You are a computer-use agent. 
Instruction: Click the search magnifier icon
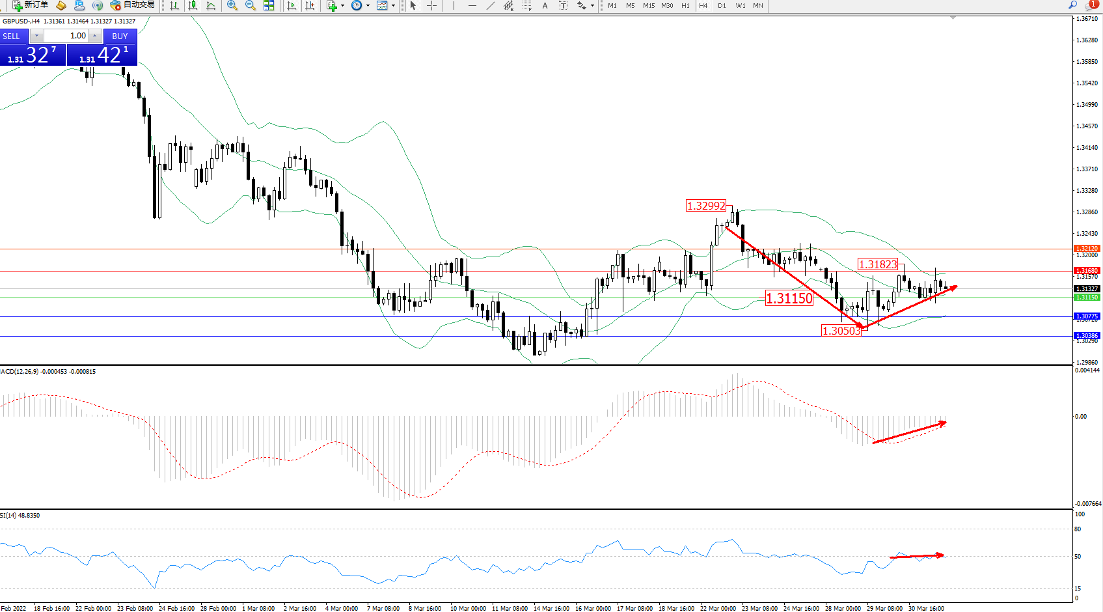click(x=1072, y=5)
